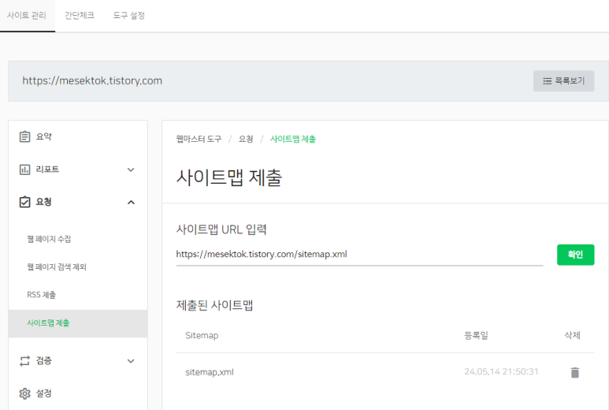Select 사이트맵 제출 in the sidebar
This screenshot has width=609, height=410.
pos(78,323)
